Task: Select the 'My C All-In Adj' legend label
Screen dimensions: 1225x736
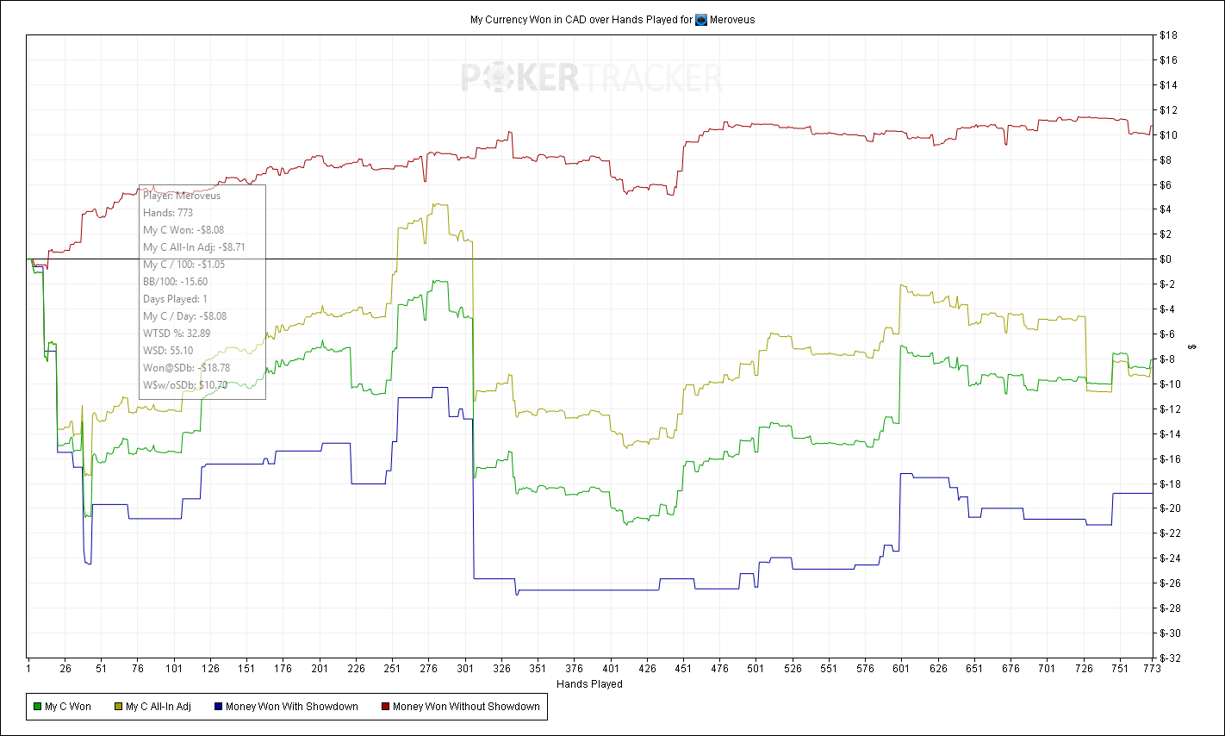Action: pyautogui.click(x=159, y=707)
